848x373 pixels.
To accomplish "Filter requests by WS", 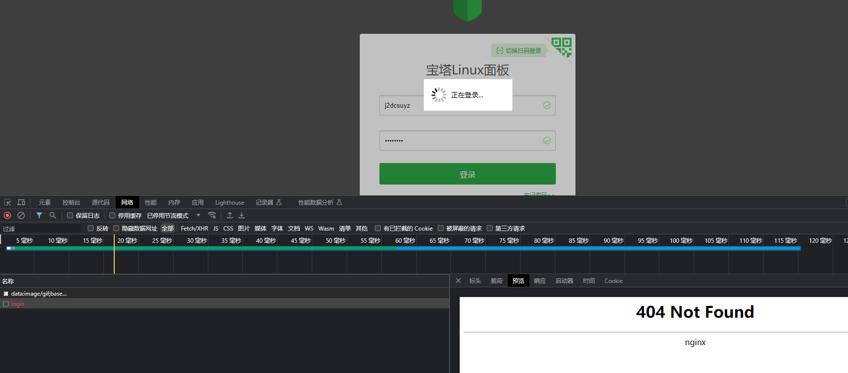I will (x=309, y=228).
